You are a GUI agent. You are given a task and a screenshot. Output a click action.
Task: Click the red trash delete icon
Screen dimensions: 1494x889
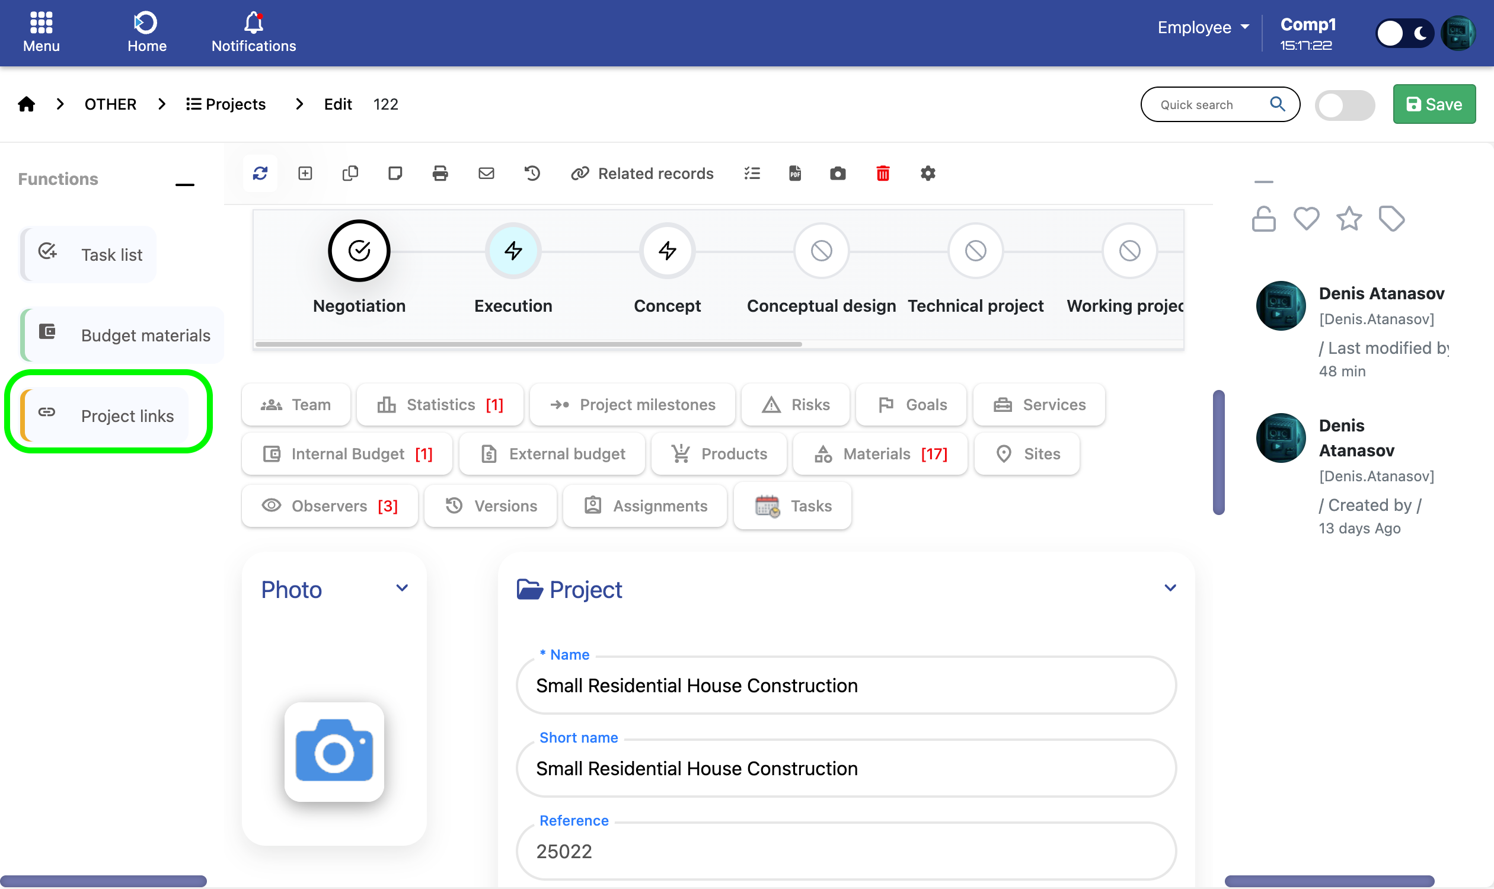(x=882, y=174)
